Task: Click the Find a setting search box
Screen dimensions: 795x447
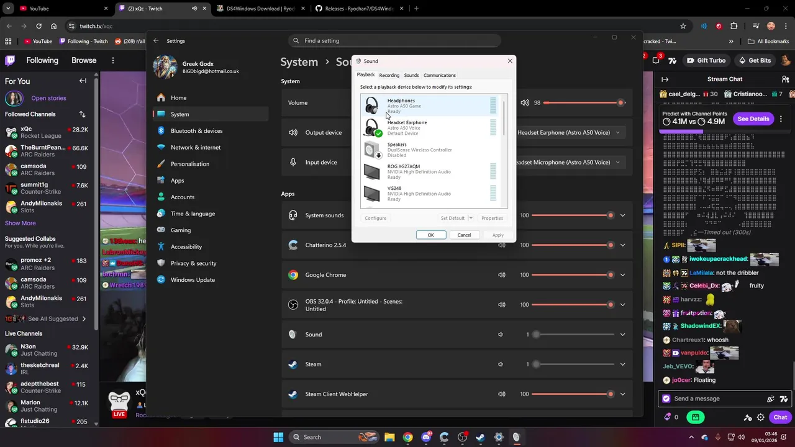Action: (395, 41)
